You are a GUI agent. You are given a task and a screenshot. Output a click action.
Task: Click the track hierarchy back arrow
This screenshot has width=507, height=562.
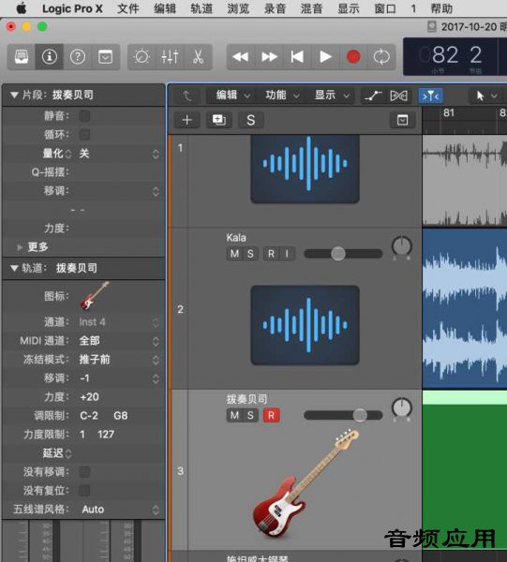[x=186, y=96]
